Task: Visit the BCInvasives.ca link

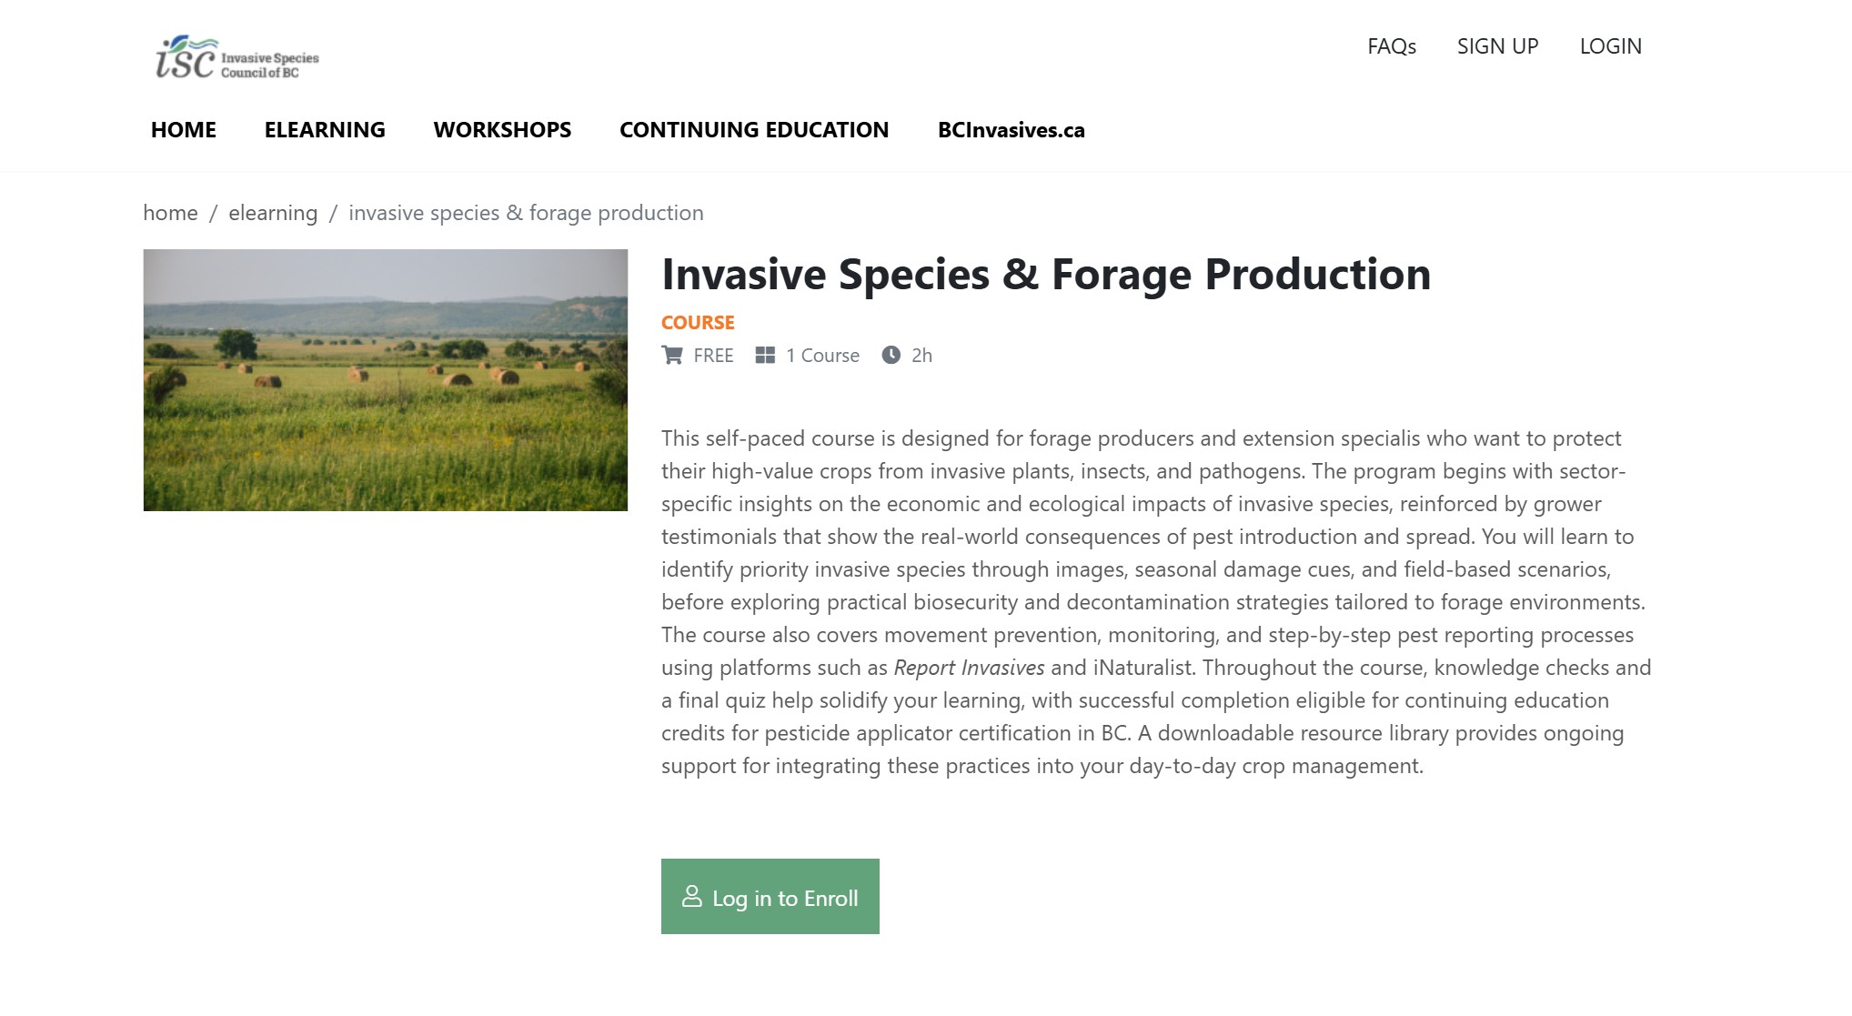Action: pyautogui.click(x=1011, y=130)
